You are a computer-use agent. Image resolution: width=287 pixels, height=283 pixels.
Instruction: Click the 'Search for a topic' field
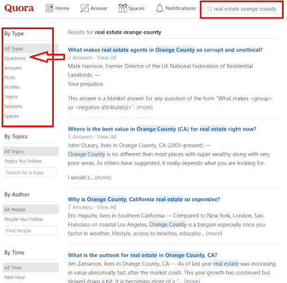31,172
